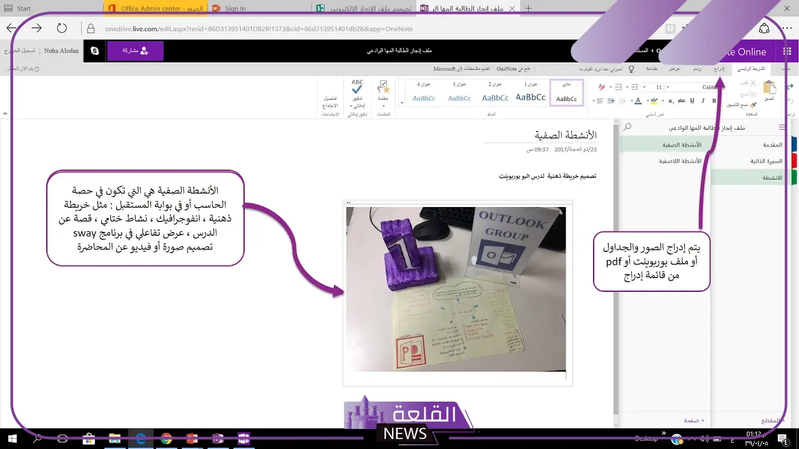Click the purple Share (مشاركة) button
The width and height of the screenshot is (799, 449).
click(135, 51)
